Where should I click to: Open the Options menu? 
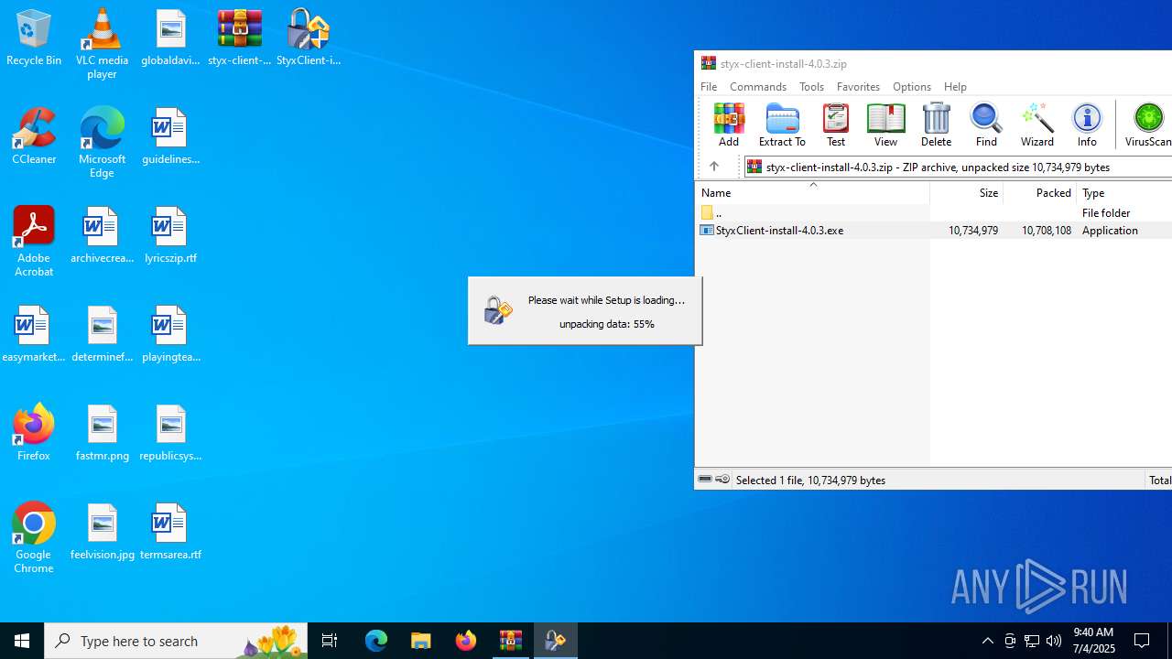(912, 87)
